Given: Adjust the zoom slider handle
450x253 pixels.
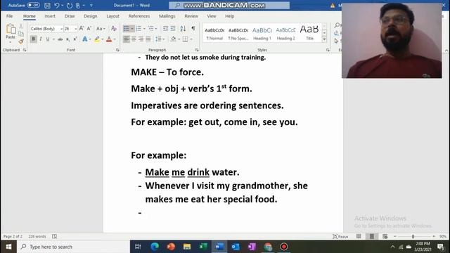Looking at the screenshot, I should [413, 236].
